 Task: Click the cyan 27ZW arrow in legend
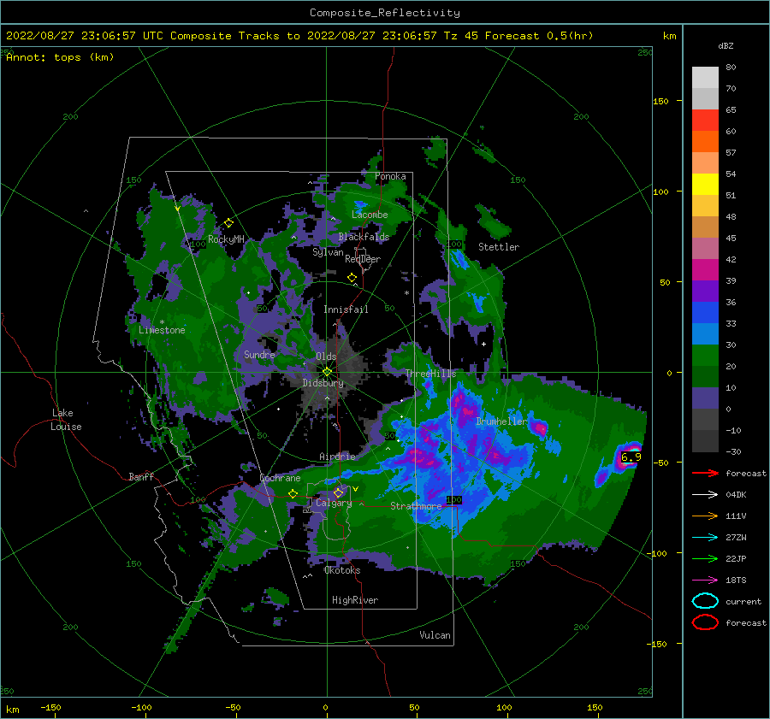point(705,538)
